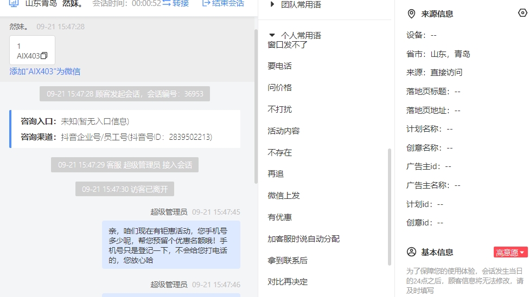Click the 设备 field in source info

[x=422, y=35]
